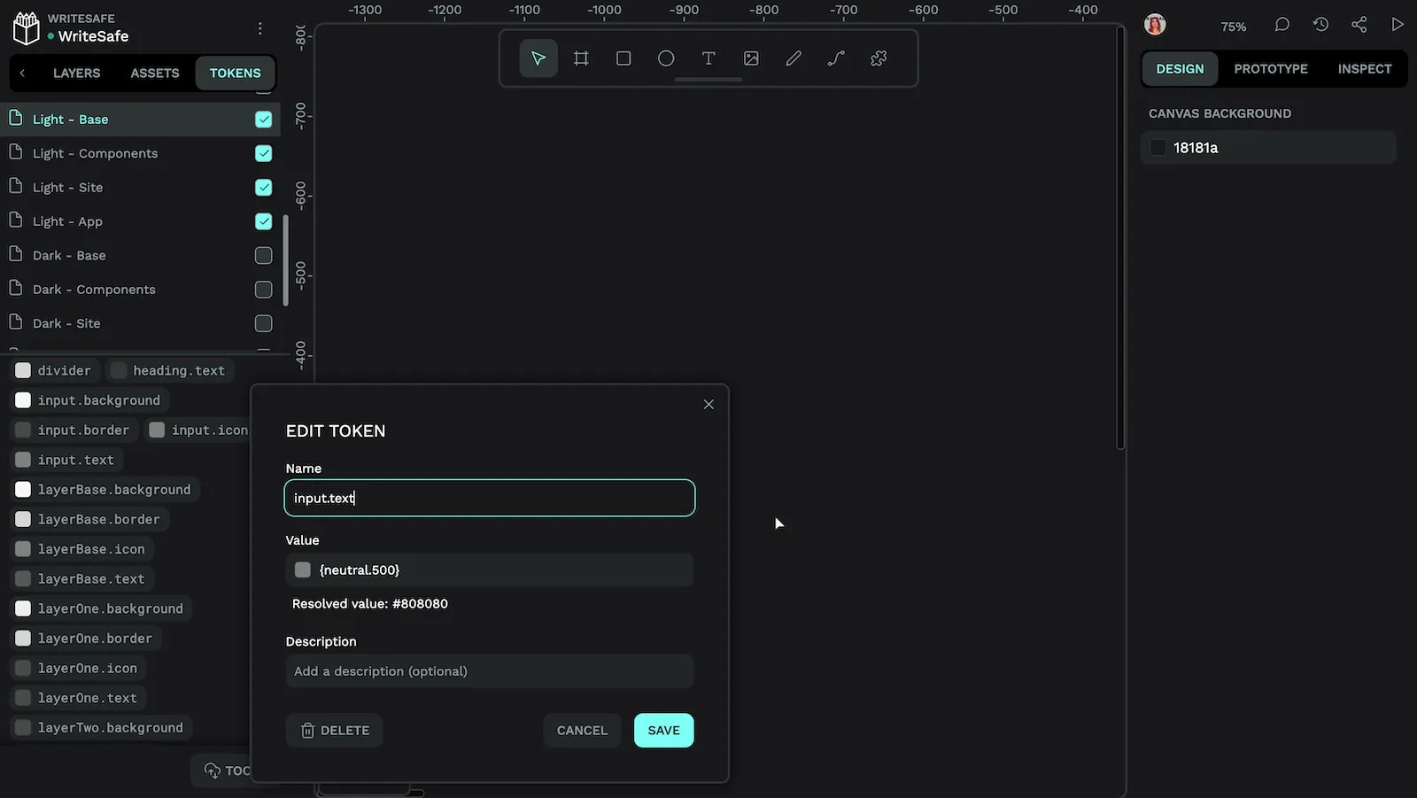Click the heading.text token pill
This screenshot has width=1417, height=798.
pos(170,370)
